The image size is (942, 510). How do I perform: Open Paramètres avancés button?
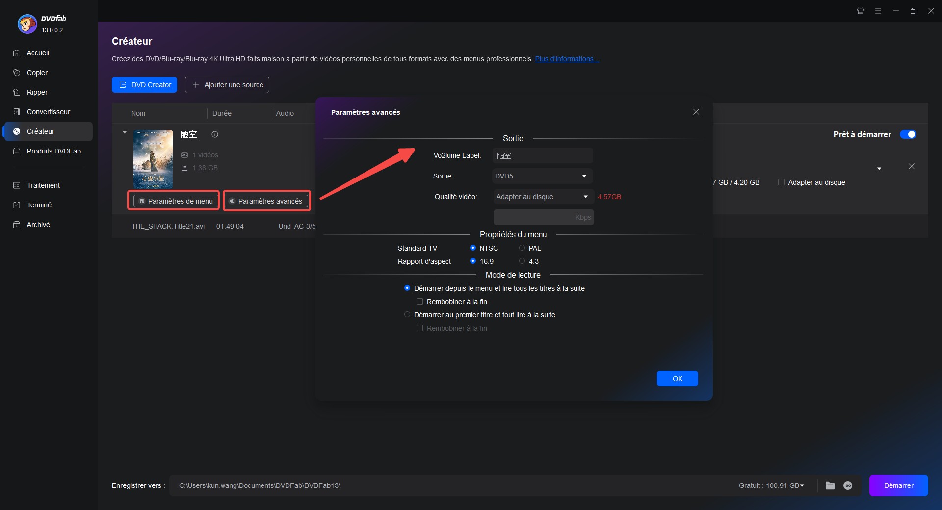click(267, 201)
